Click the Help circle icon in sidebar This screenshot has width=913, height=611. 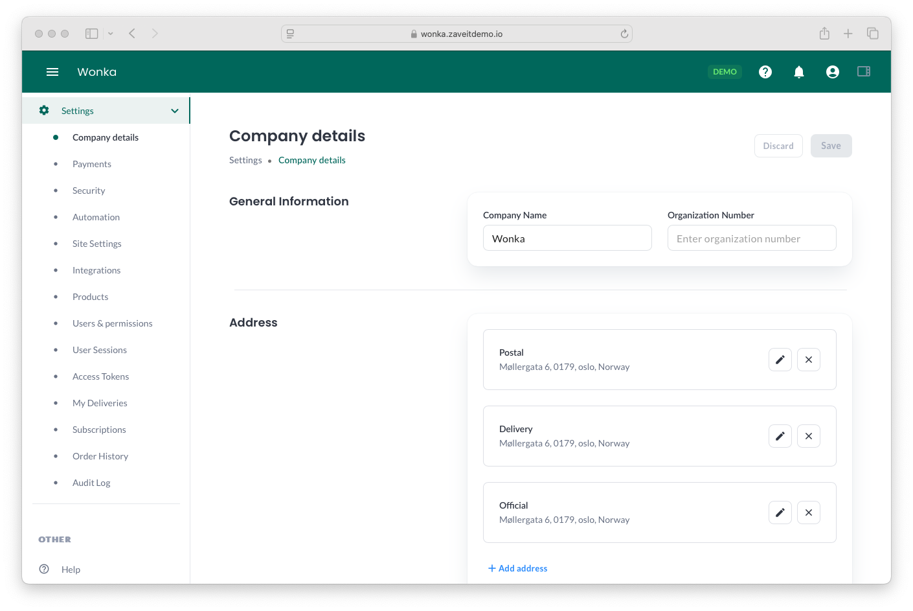coord(44,569)
